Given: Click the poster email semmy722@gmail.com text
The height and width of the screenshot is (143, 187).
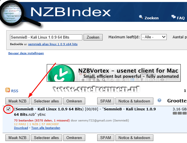Looking at the screenshot, I should pyautogui.click(x=95, y=121).
